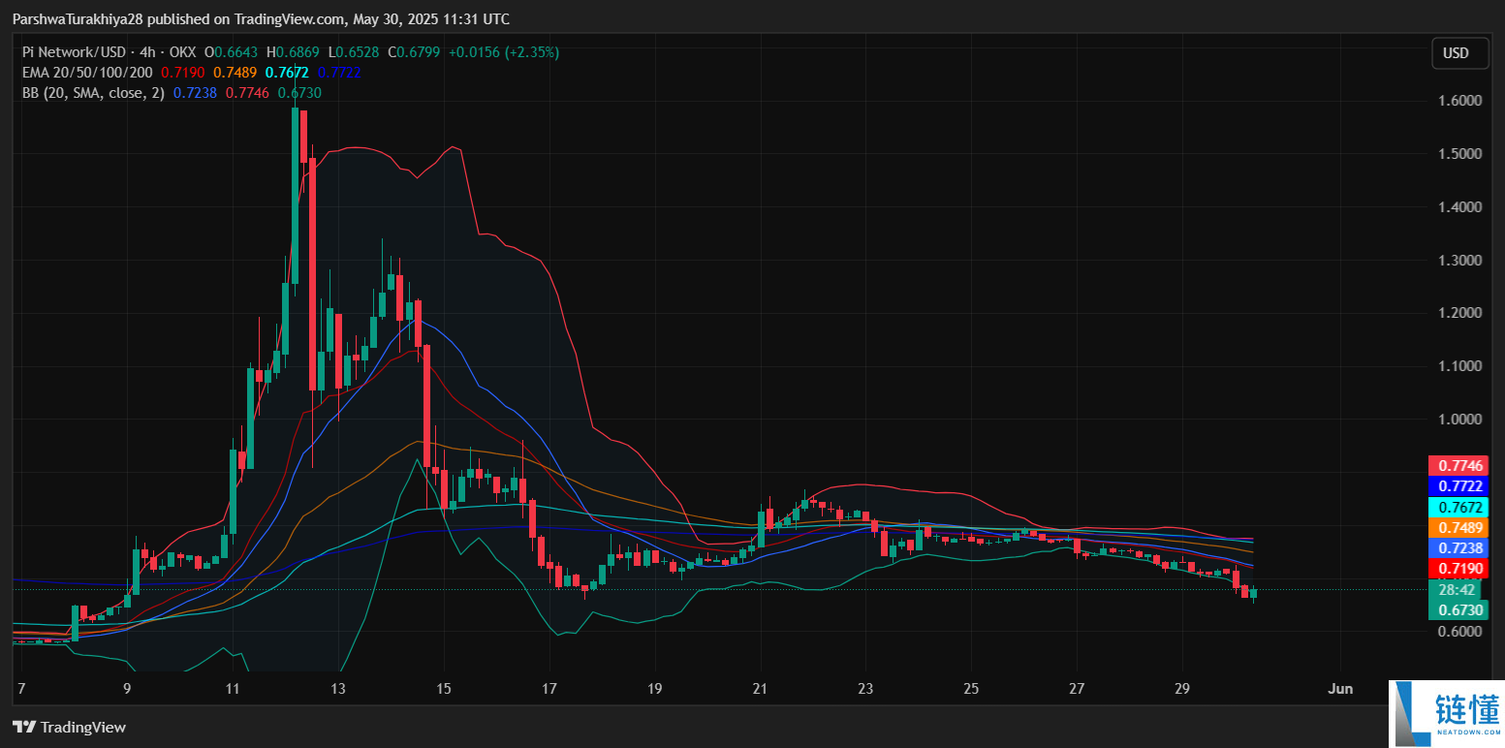Click the orange 0.7489 price label
This screenshot has height=748, width=1505.
coord(1458,527)
